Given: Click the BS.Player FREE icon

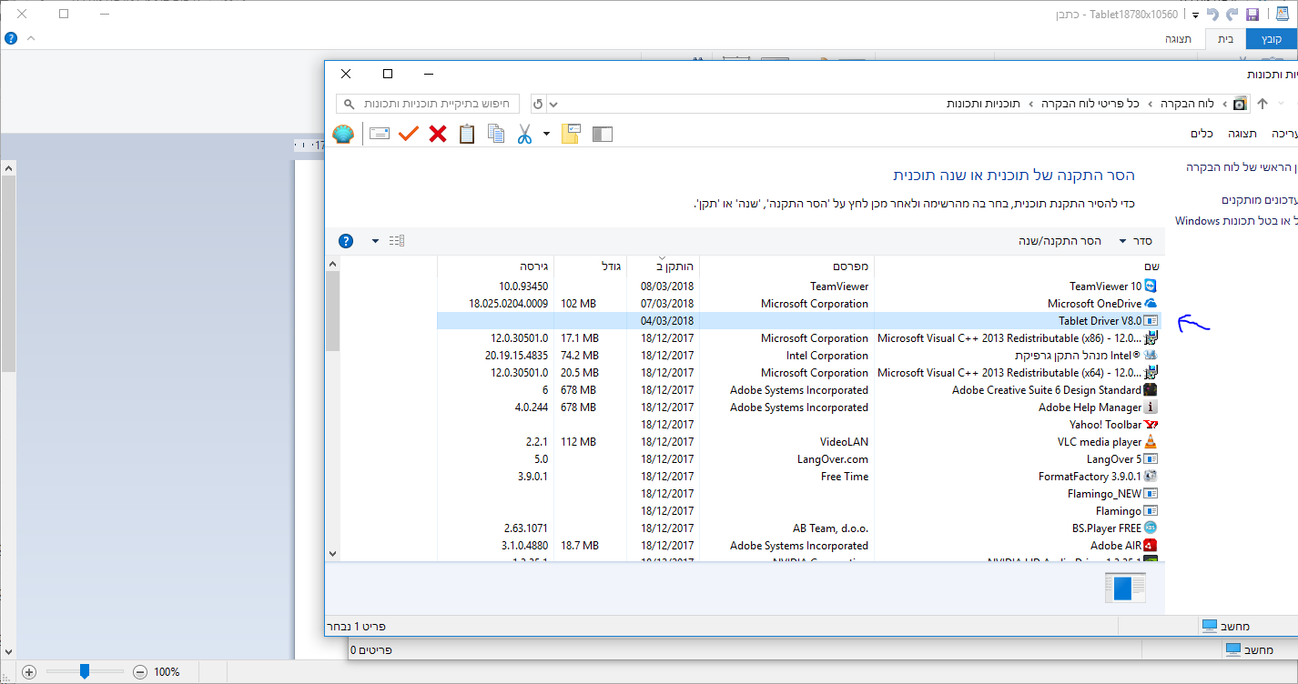Looking at the screenshot, I should pyautogui.click(x=1151, y=528).
